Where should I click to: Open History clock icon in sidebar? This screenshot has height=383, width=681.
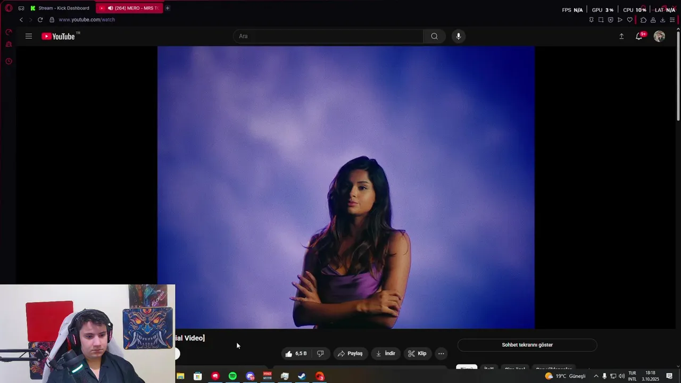[x=9, y=61]
